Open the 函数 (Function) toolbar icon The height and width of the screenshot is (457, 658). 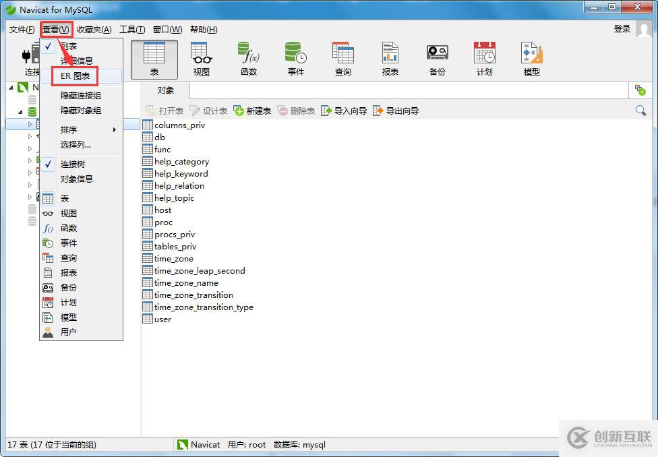click(x=248, y=59)
